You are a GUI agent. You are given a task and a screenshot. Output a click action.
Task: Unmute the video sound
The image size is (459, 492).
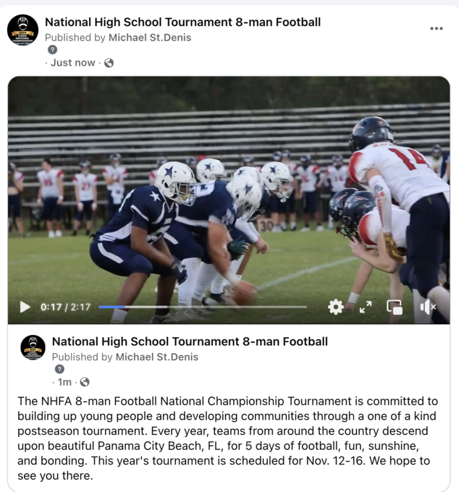pyautogui.click(x=428, y=307)
